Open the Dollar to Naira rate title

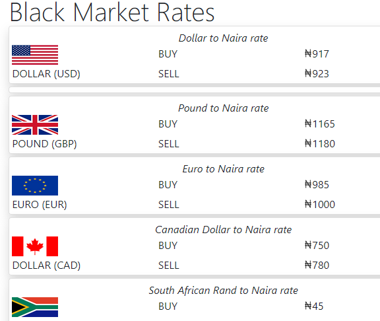[223, 38]
